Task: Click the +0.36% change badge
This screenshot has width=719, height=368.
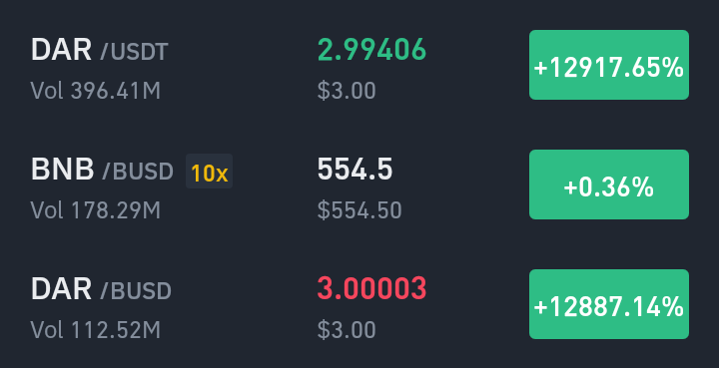Action: (609, 184)
